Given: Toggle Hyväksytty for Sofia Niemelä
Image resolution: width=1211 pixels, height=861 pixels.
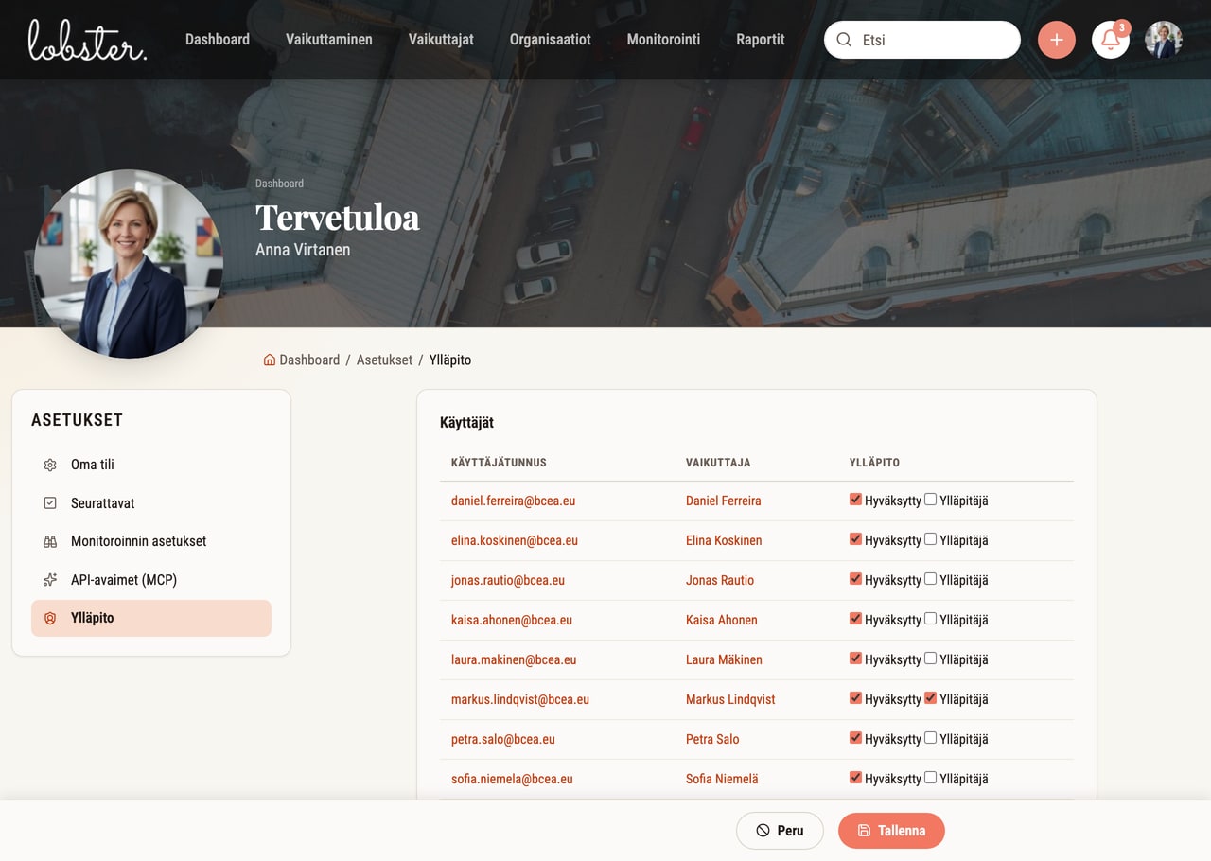Looking at the screenshot, I should 855,778.
